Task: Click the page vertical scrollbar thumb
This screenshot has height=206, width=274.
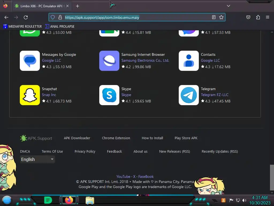Action: pyautogui.click(x=272, y=177)
